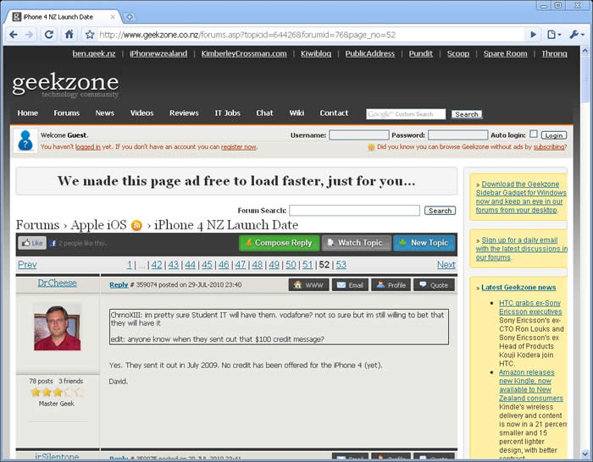Open the Videos menu item
Image resolution: width=593 pixels, height=462 pixels.
(x=141, y=113)
